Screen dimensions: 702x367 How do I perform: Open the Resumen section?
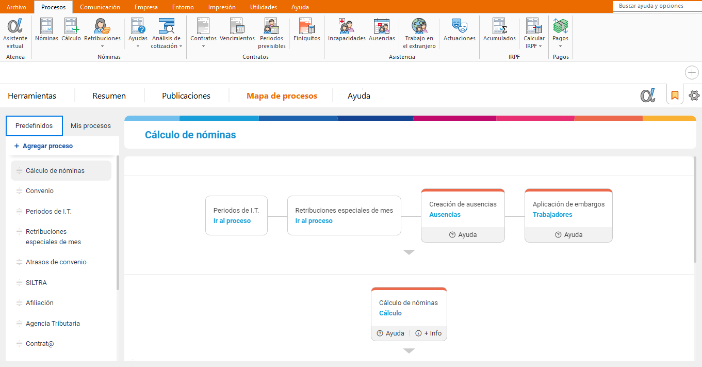point(109,96)
